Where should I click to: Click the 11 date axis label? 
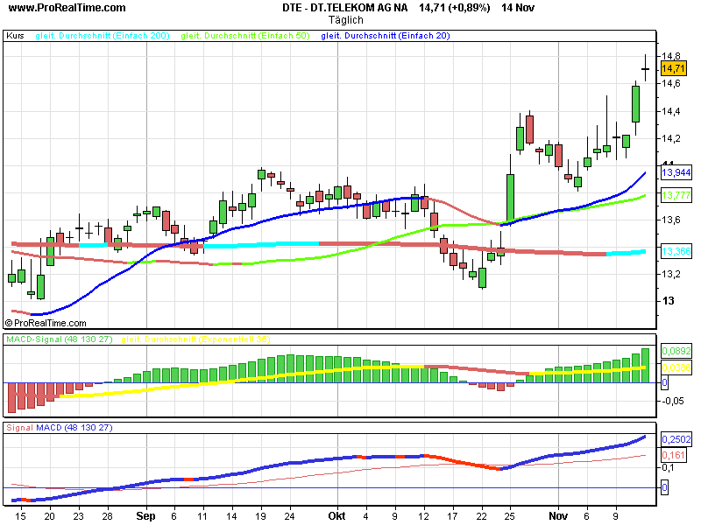(202, 516)
